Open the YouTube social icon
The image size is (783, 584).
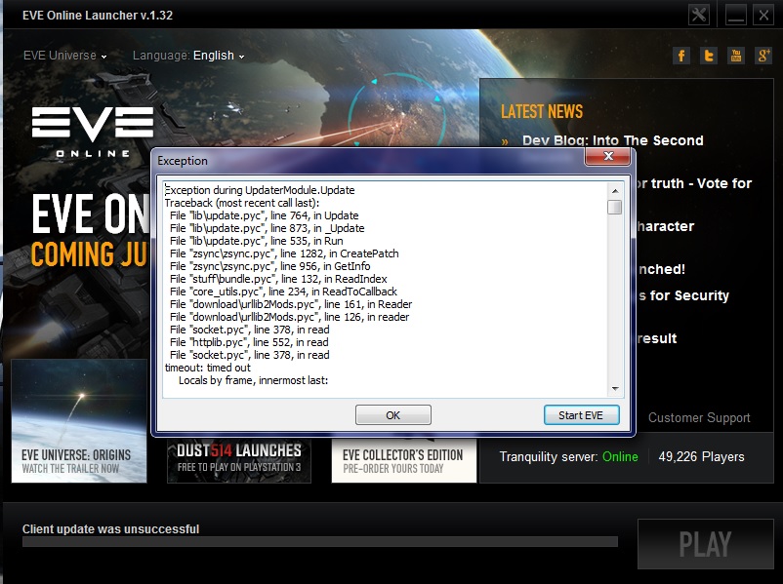(736, 56)
